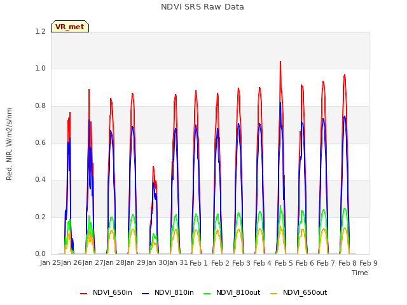Click the 1.2 y-axis tick label
The height and width of the screenshot is (305, 407).
pyautogui.click(x=40, y=31)
